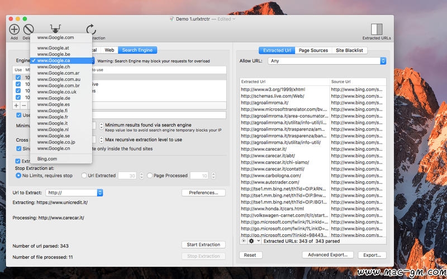The width and height of the screenshot is (447, 279).
Task: Select row http://www.w3.org/1999/xhtml
Action: (x=313, y=89)
